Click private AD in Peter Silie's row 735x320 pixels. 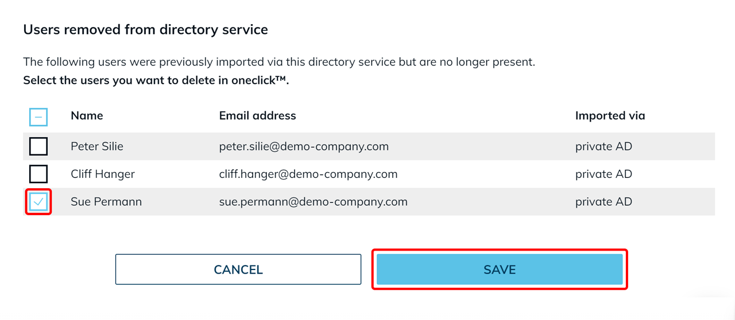pyautogui.click(x=604, y=146)
